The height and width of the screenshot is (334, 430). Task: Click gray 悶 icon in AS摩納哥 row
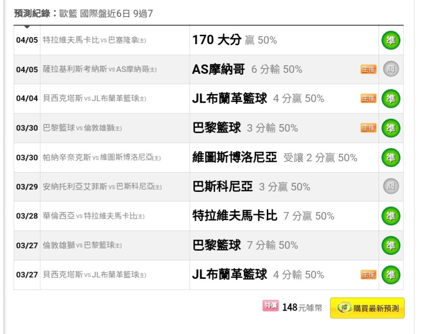click(390, 70)
